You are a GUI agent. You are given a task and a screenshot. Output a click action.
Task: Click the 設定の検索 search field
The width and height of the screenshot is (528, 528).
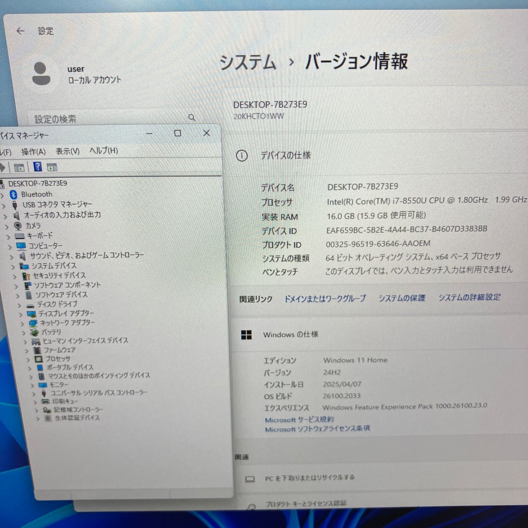pyautogui.click(x=114, y=118)
